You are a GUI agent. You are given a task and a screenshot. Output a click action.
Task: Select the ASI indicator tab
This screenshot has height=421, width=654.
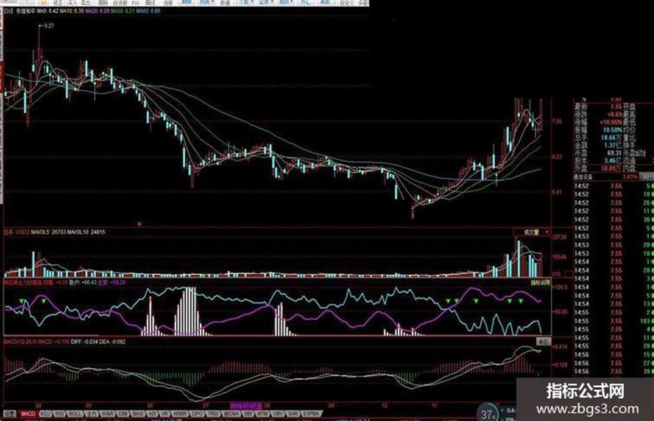(152, 413)
